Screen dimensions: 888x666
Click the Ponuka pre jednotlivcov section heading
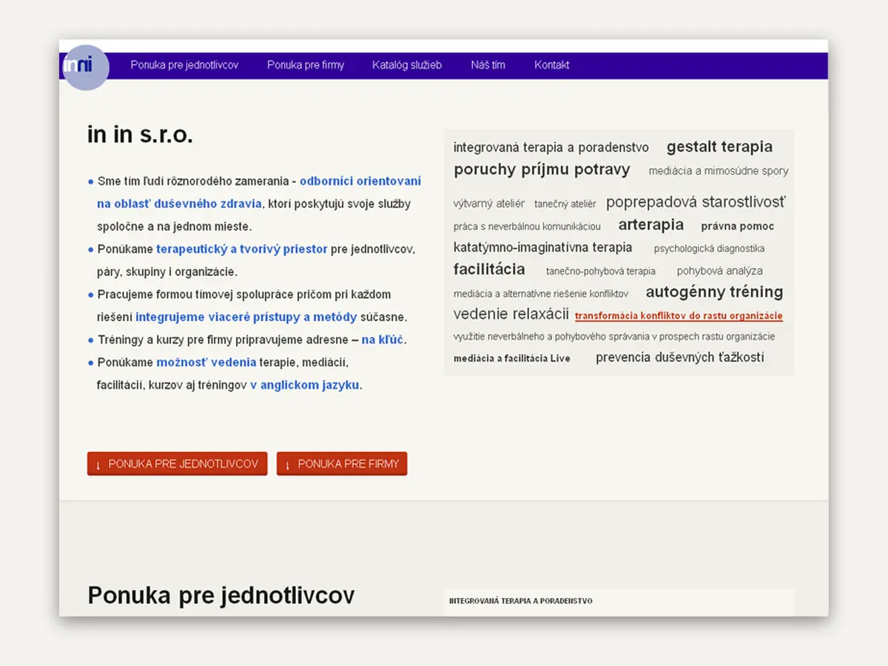tap(221, 596)
